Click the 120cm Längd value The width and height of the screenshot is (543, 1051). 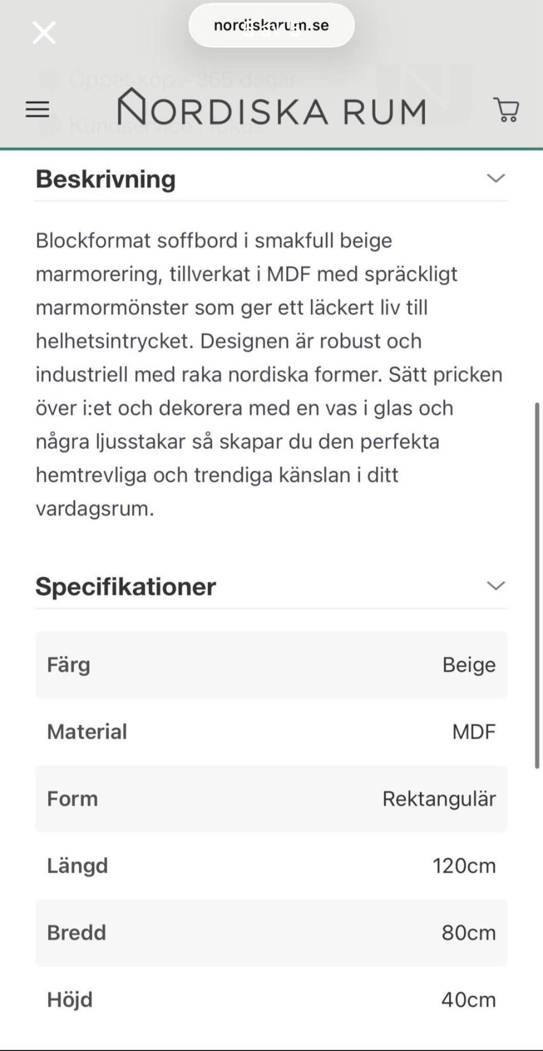(x=464, y=865)
